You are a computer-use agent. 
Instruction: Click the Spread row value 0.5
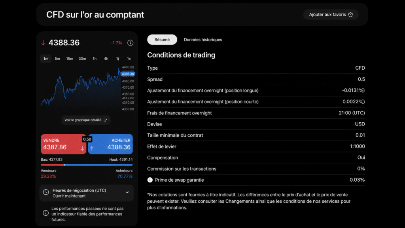[x=361, y=79]
